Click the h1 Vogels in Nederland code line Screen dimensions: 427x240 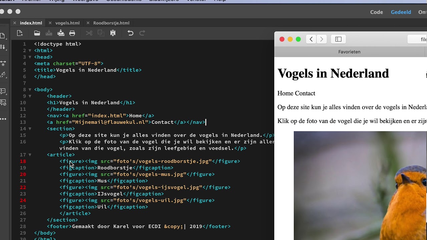(91, 103)
